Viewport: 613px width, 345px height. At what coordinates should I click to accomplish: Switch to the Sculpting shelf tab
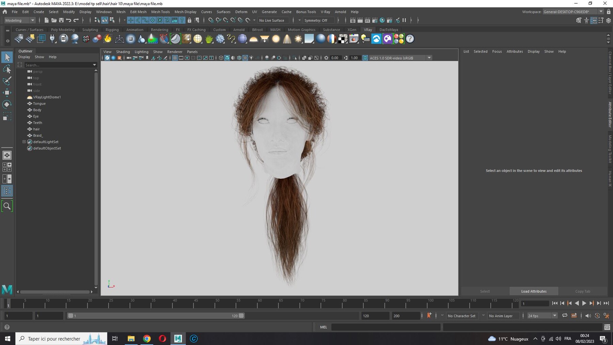pos(90,30)
